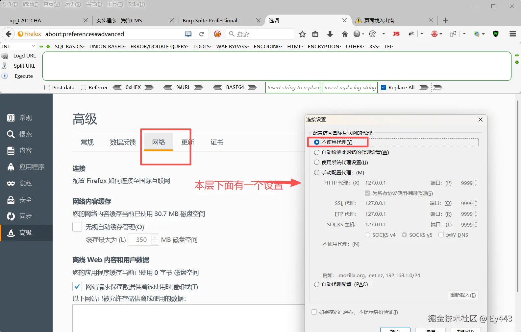Select 不使用代理 radio button

click(x=317, y=142)
